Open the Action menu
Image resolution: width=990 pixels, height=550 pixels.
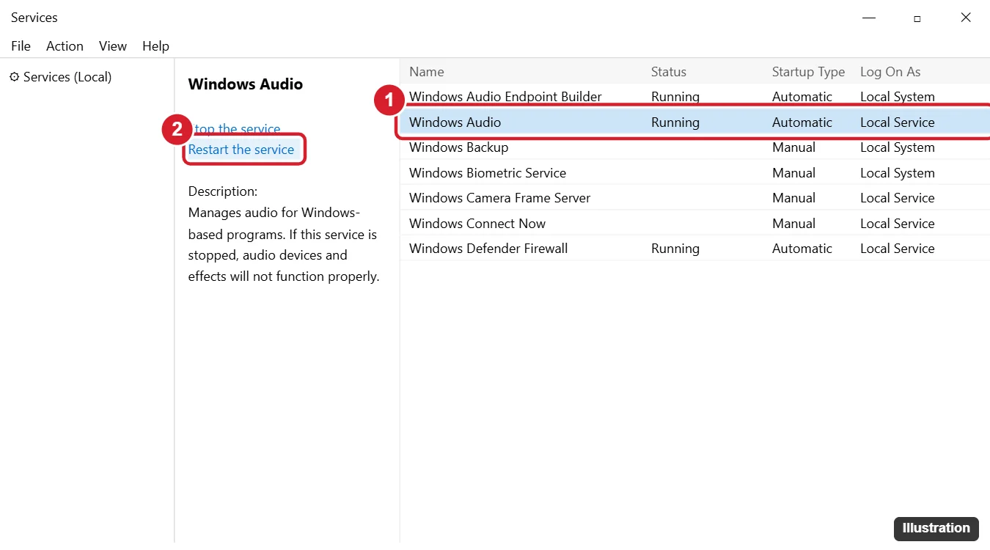65,46
